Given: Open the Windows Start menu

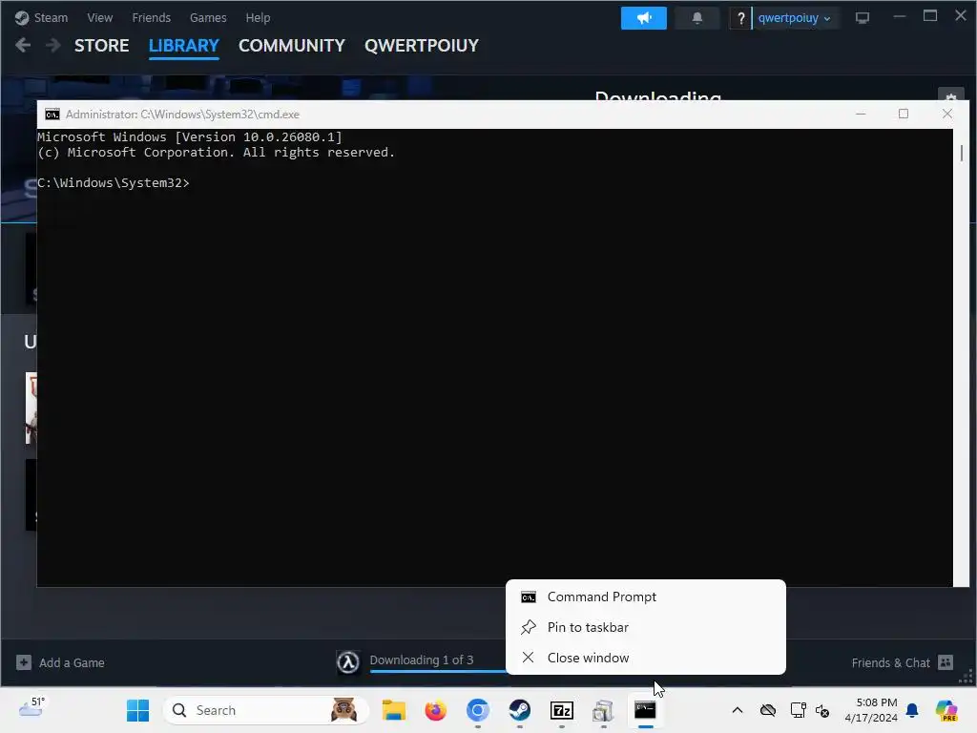Looking at the screenshot, I should coord(137,710).
